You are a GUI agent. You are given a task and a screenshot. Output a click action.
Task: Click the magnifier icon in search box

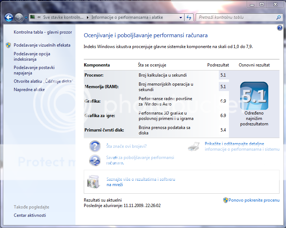tap(278, 17)
